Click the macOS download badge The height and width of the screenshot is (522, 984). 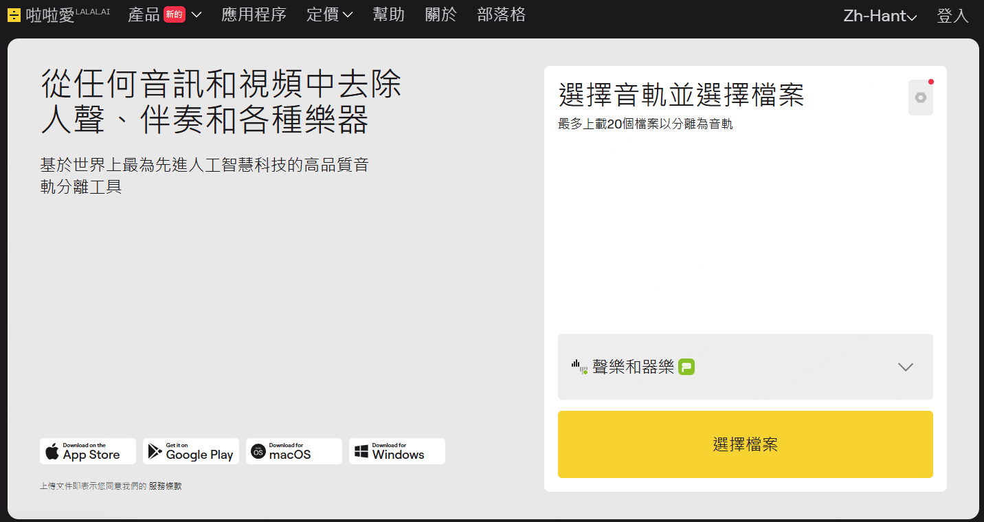(x=294, y=451)
